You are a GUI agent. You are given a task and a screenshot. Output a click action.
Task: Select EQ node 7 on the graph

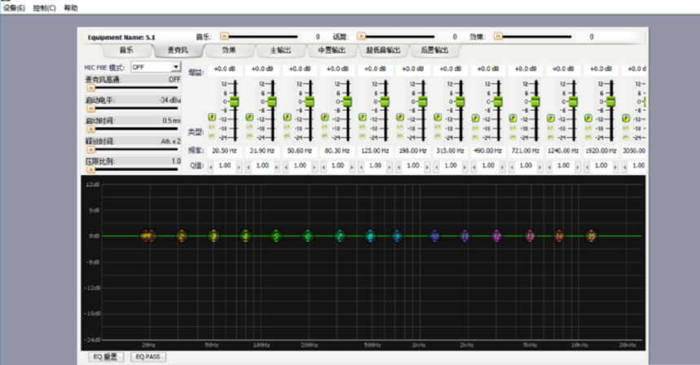340,236
